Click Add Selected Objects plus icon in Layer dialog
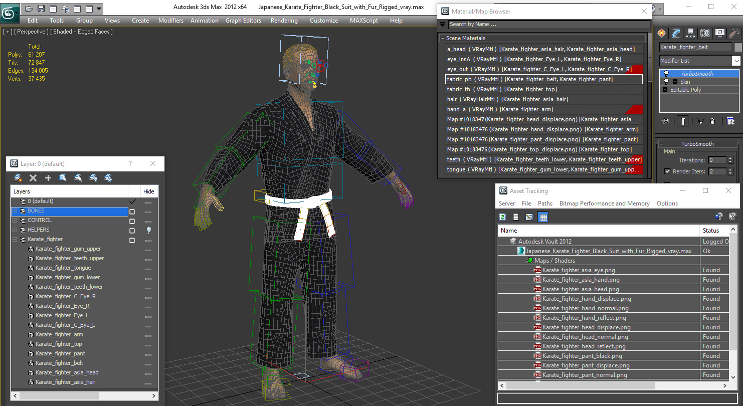743x406 pixels. [x=48, y=178]
